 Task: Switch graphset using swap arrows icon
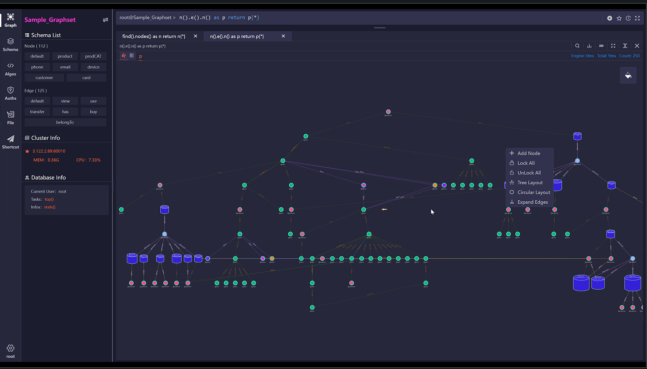point(105,20)
